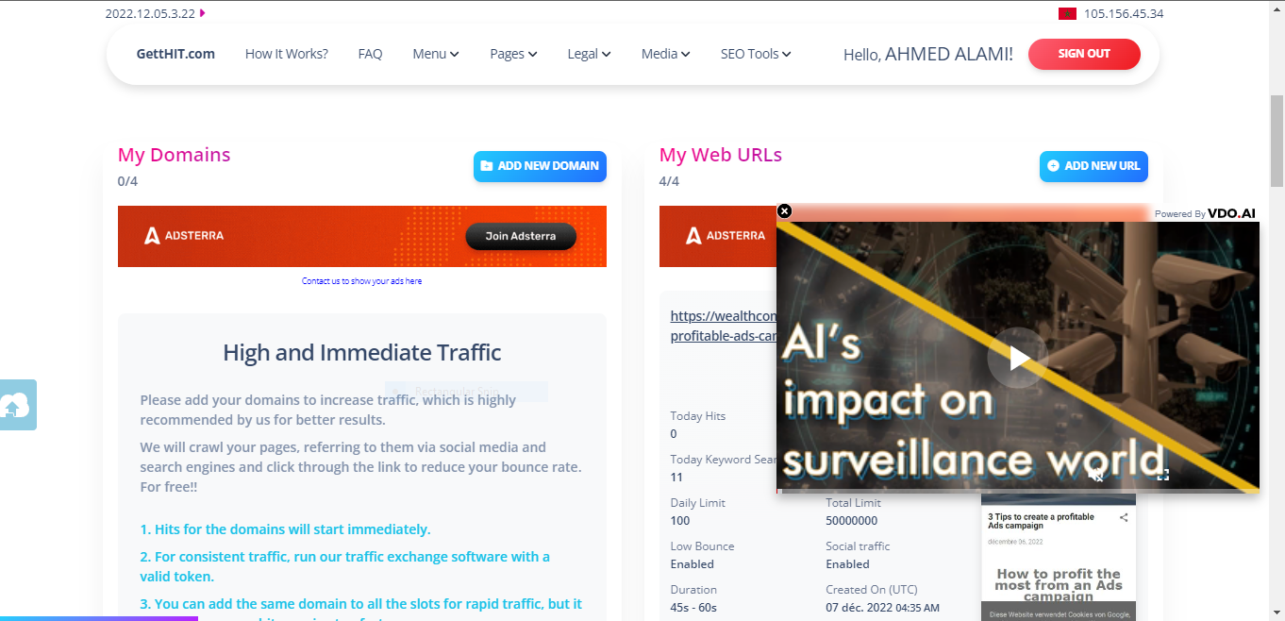The height and width of the screenshot is (621, 1285).
Task: Open the Media dropdown menu
Action: [x=665, y=54]
